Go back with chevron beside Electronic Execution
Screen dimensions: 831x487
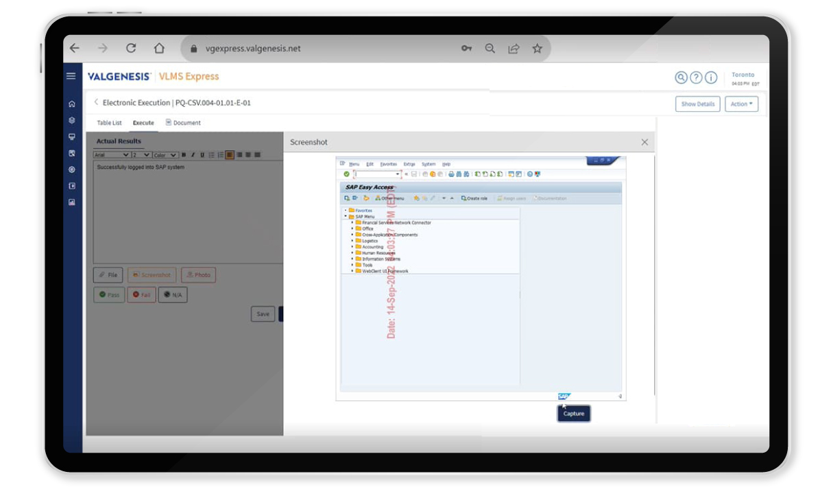96,102
